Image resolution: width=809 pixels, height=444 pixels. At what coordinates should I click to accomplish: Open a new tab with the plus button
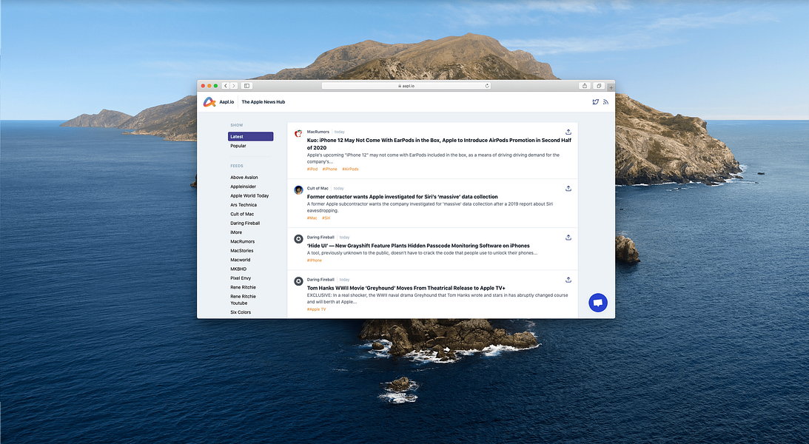(611, 87)
